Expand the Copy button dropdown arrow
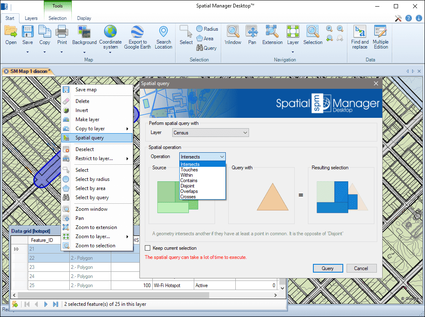Screen dimensions: 425x317 click(x=45, y=52)
